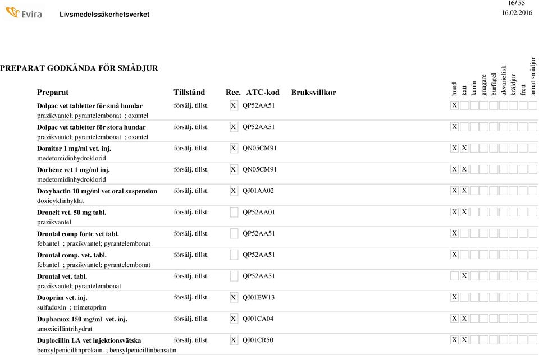This screenshot has width=539, height=355.
Task: Click ingredient text sulfadoxin ; trimetoprim
Action: (x=71, y=307)
